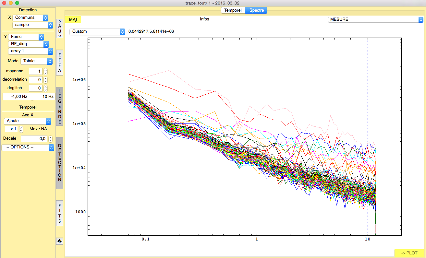Toggle the LEGENDE vertical button

coord(60,106)
